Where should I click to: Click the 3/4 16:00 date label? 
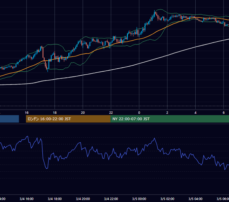27,199
